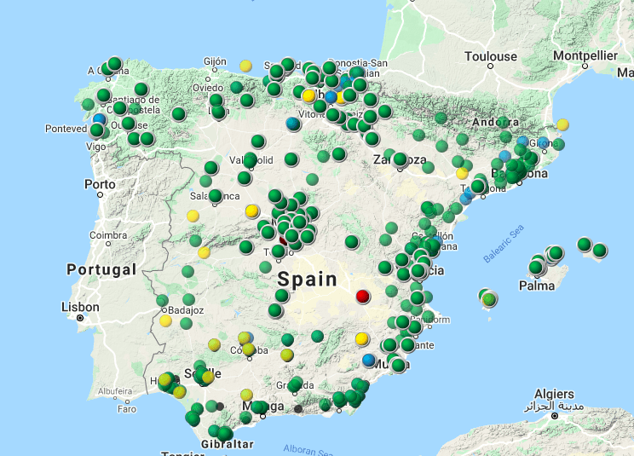Click the yellow marker west of Badajoz
Image resolution: width=634 pixels, height=456 pixels.
pyautogui.click(x=165, y=321)
